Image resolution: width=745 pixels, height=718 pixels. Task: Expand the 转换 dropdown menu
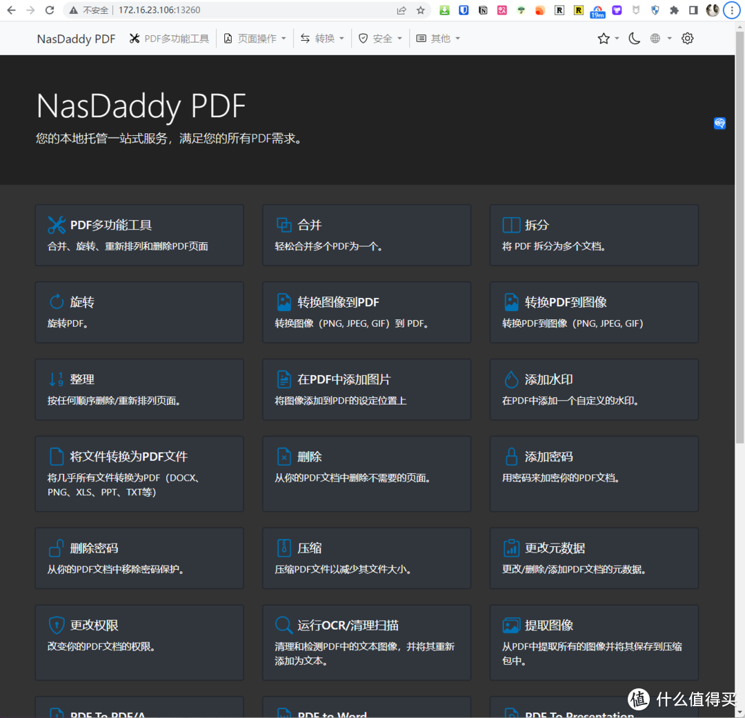(x=322, y=38)
